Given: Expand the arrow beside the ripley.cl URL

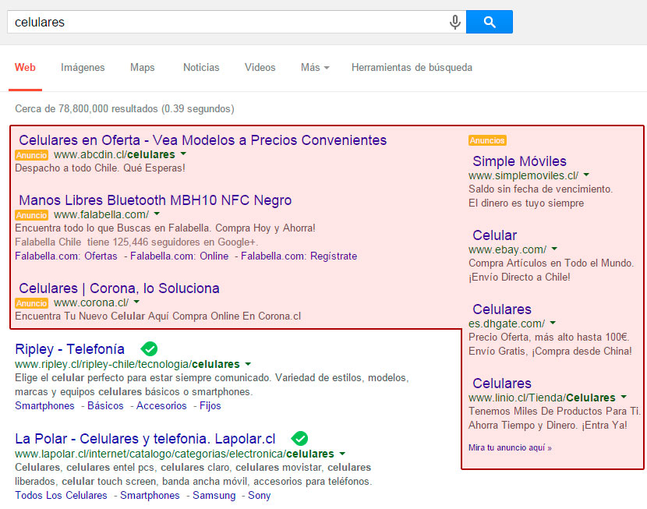Looking at the screenshot, I should pos(248,364).
